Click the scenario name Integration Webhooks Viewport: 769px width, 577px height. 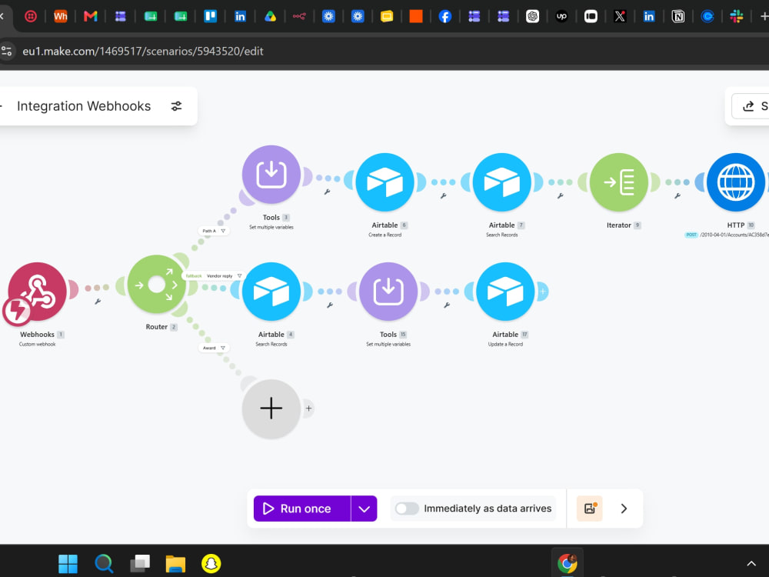coord(84,106)
